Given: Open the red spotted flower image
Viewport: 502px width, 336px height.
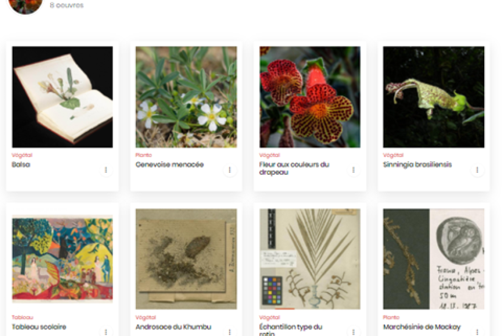Looking at the screenshot, I should (310, 97).
